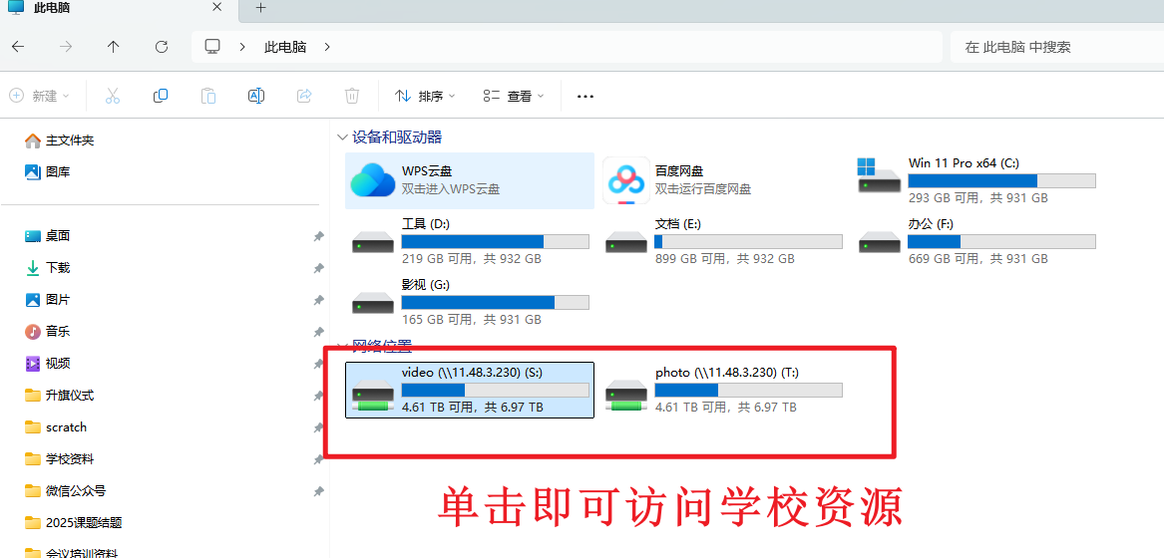This screenshot has width=1164, height=558.
Task: Open the 查看 view dropdown
Action: (514, 96)
